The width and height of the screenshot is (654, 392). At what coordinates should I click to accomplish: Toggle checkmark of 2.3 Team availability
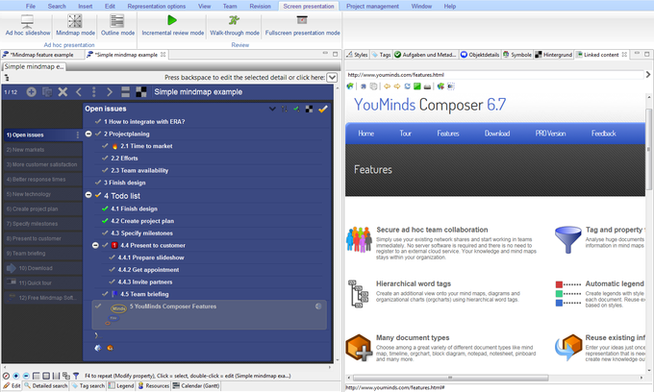[105, 170]
